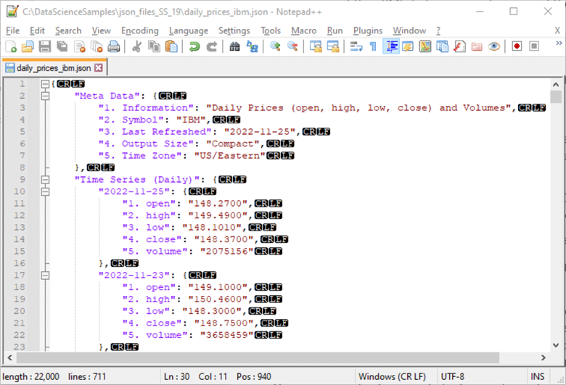This screenshot has height=385, width=566.
Task: Redo using the gray arrow icon
Action: tap(212, 46)
